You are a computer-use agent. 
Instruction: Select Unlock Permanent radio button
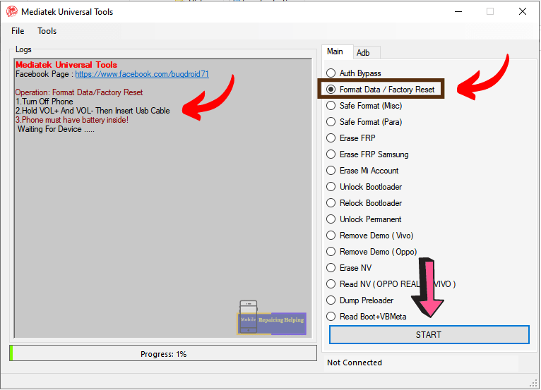coord(364,219)
